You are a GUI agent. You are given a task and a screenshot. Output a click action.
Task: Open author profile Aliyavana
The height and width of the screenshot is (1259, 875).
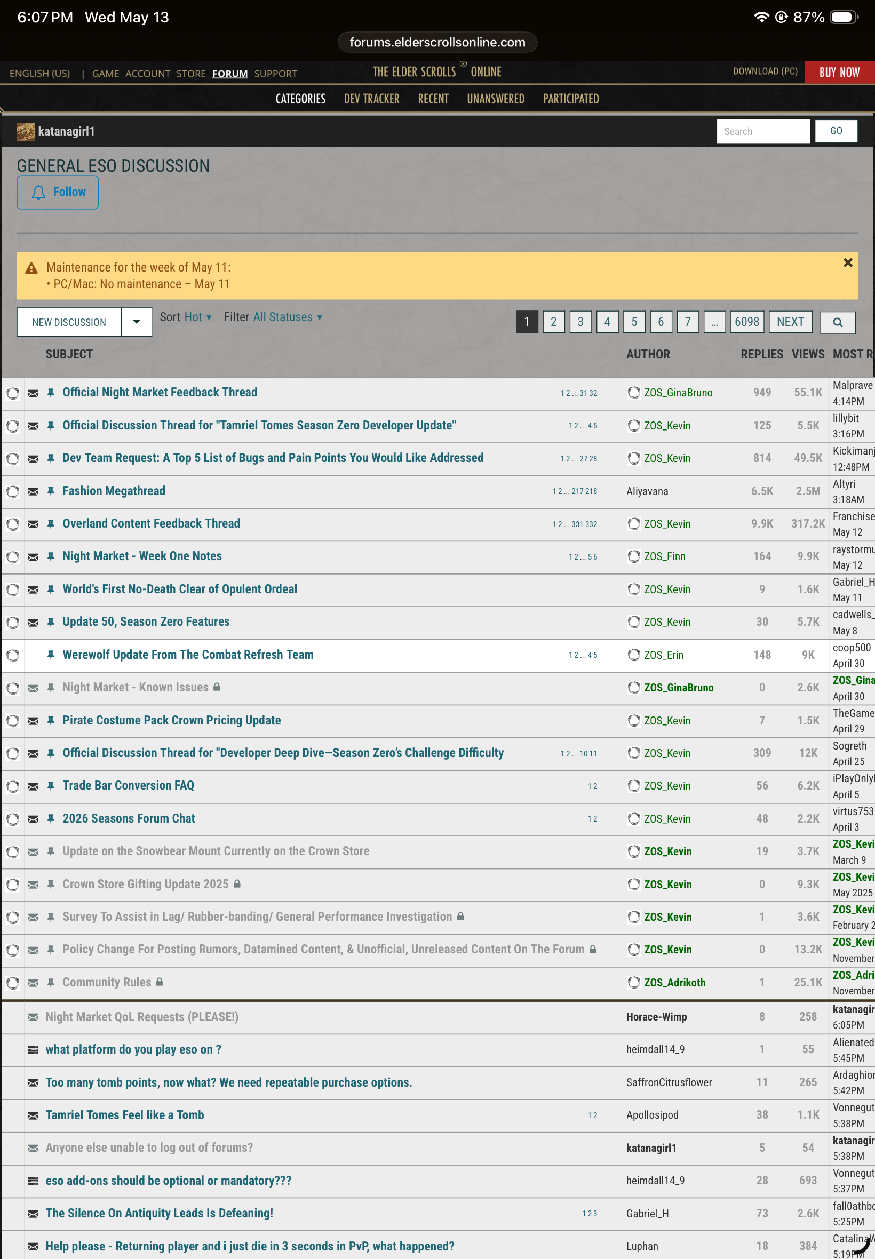(x=647, y=492)
